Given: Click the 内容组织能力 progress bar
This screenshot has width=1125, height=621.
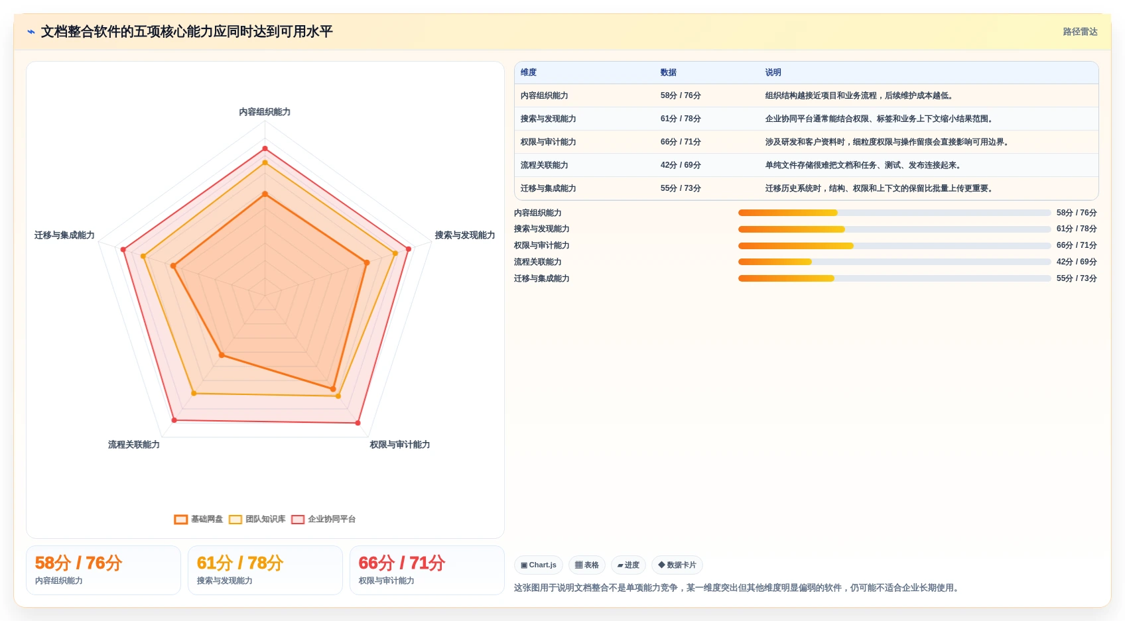Looking at the screenshot, I should click(894, 213).
